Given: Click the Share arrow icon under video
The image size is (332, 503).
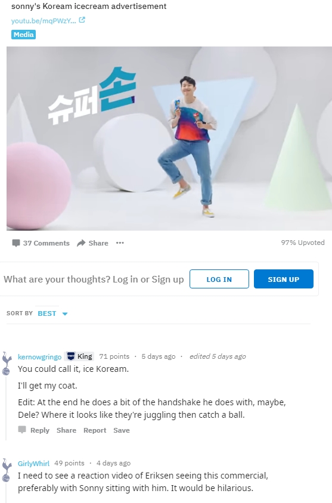Looking at the screenshot, I should pos(81,243).
